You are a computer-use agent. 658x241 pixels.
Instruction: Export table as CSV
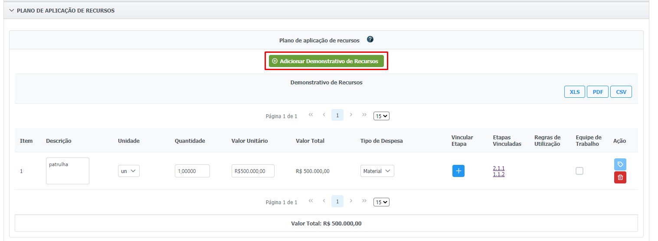pos(621,92)
